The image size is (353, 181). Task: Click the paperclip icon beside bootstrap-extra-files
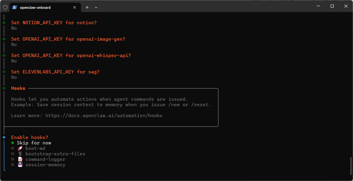click(x=20, y=154)
